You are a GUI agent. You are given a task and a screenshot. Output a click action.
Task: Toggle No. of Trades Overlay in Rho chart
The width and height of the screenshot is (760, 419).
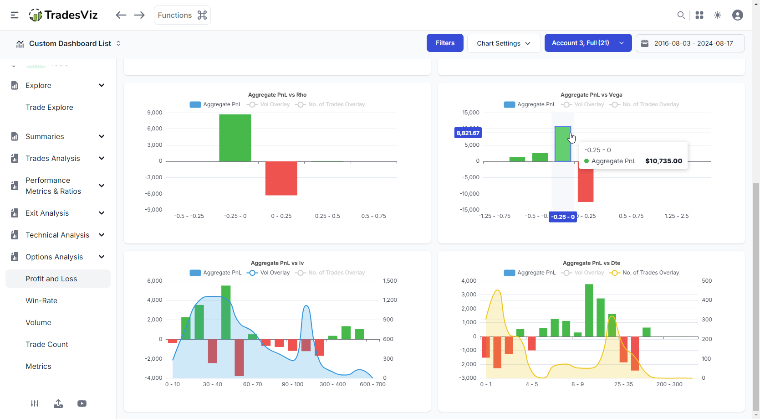330,104
